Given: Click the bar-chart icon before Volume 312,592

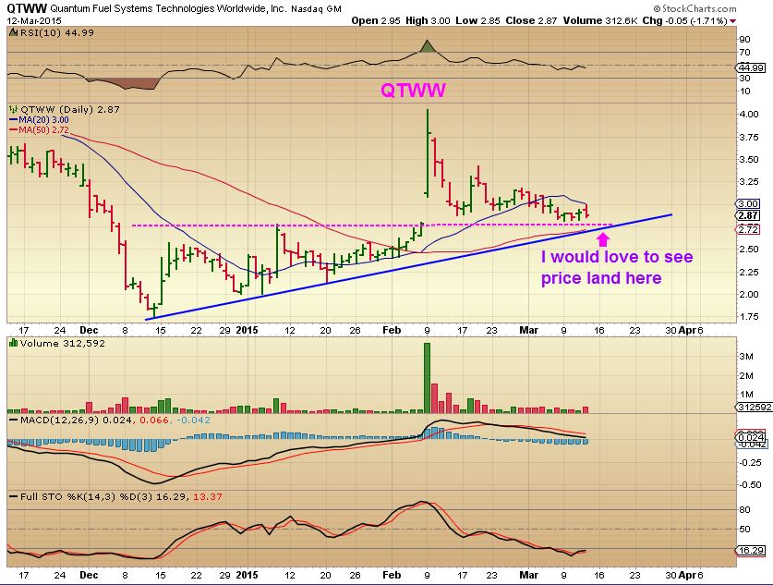Looking at the screenshot, I should [x=14, y=343].
